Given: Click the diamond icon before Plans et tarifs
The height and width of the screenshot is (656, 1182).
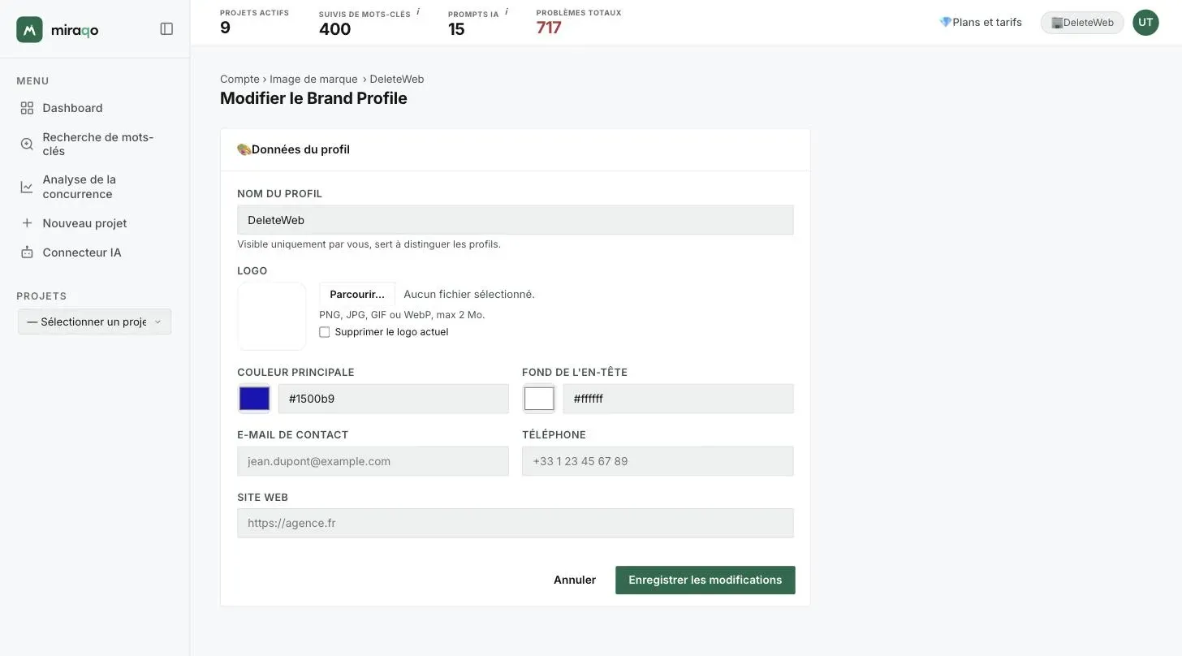Looking at the screenshot, I should 945,23.
